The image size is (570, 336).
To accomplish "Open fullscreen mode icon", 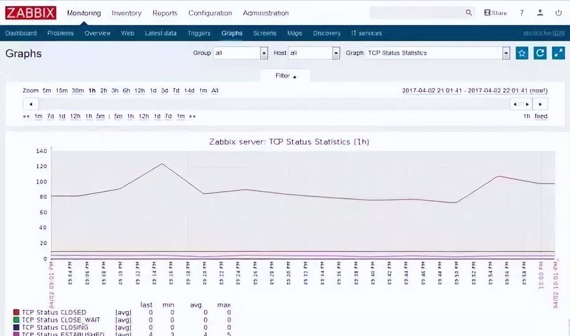I will click(x=558, y=53).
